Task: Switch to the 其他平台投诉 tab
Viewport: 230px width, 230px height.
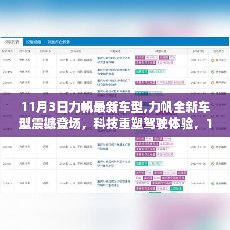Action: pyautogui.click(x=59, y=42)
